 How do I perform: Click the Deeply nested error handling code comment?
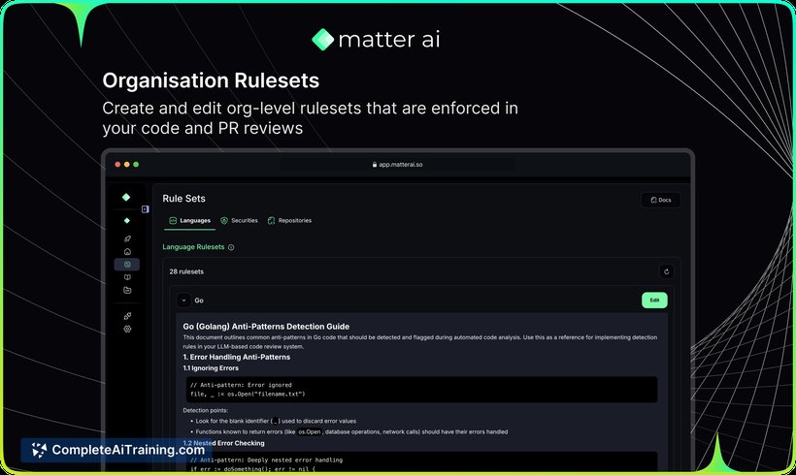267,460
